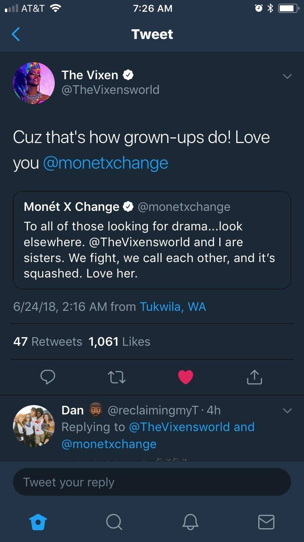The image size is (304, 542).
Task: Tap the Tweet your reply field
Action: (x=152, y=482)
